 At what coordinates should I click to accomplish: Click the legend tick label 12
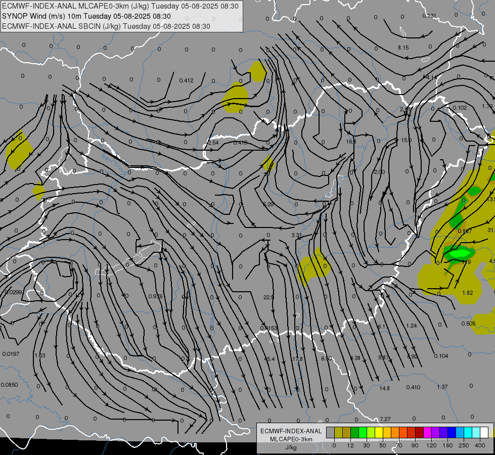pyautogui.click(x=350, y=445)
